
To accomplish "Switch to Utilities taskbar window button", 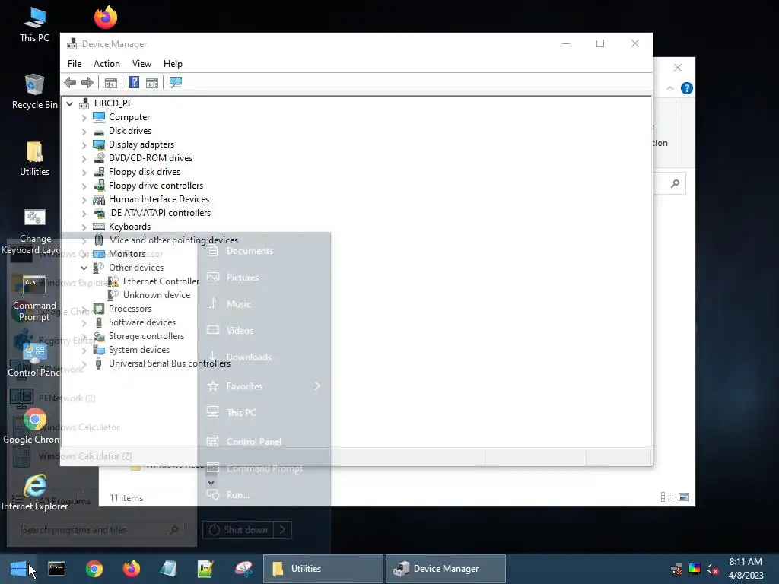I will tap(323, 569).
